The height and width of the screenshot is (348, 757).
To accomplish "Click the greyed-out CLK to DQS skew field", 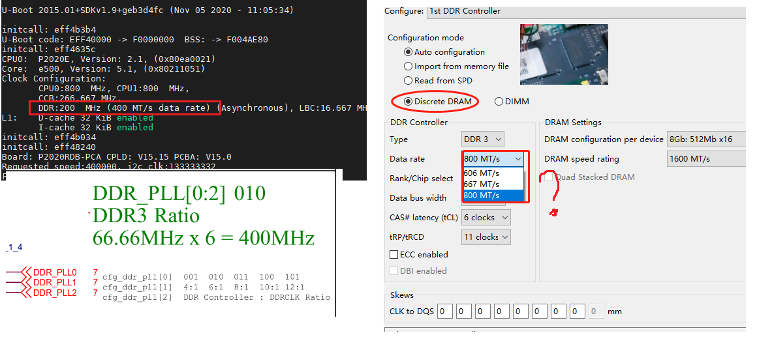I will (x=596, y=312).
